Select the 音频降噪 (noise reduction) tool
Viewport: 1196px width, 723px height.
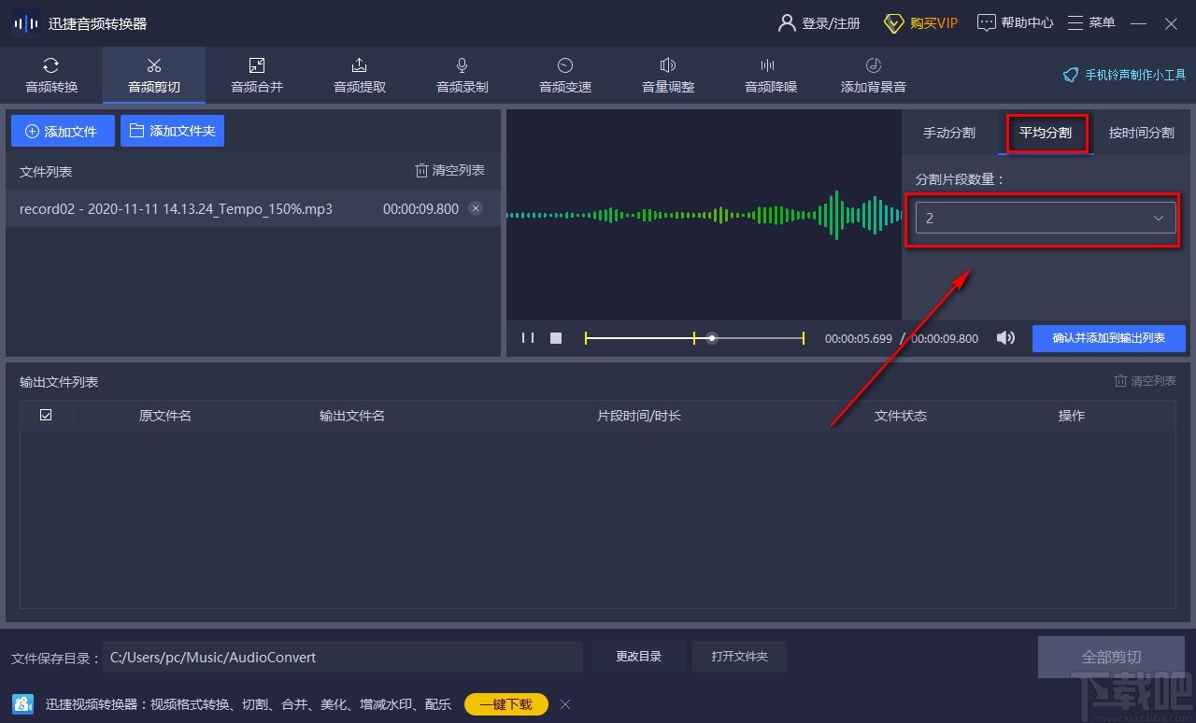point(770,75)
